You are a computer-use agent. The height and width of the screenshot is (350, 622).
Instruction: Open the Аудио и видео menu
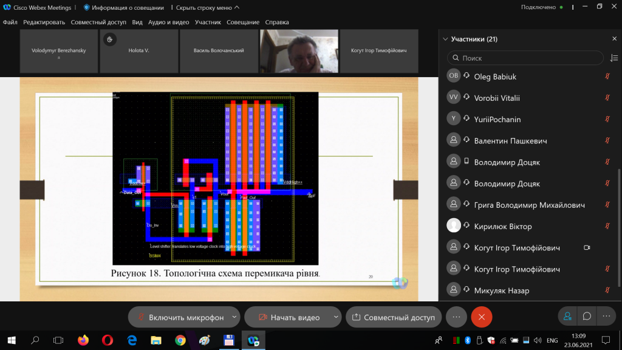click(x=168, y=22)
